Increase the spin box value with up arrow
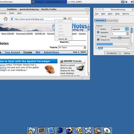Viewport: 134px width, 134px height. (128, 33)
